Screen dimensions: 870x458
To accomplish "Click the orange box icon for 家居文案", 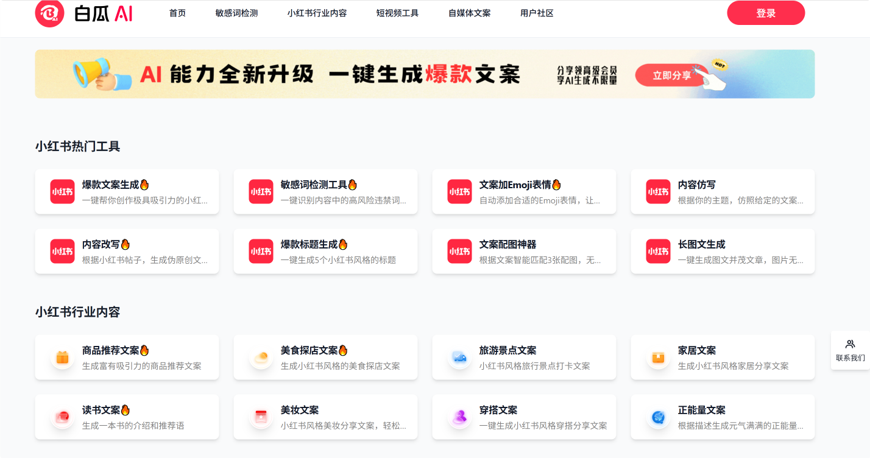I will tap(658, 357).
